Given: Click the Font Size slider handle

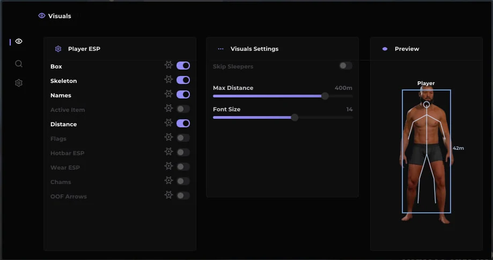Looking at the screenshot, I should click(x=295, y=117).
